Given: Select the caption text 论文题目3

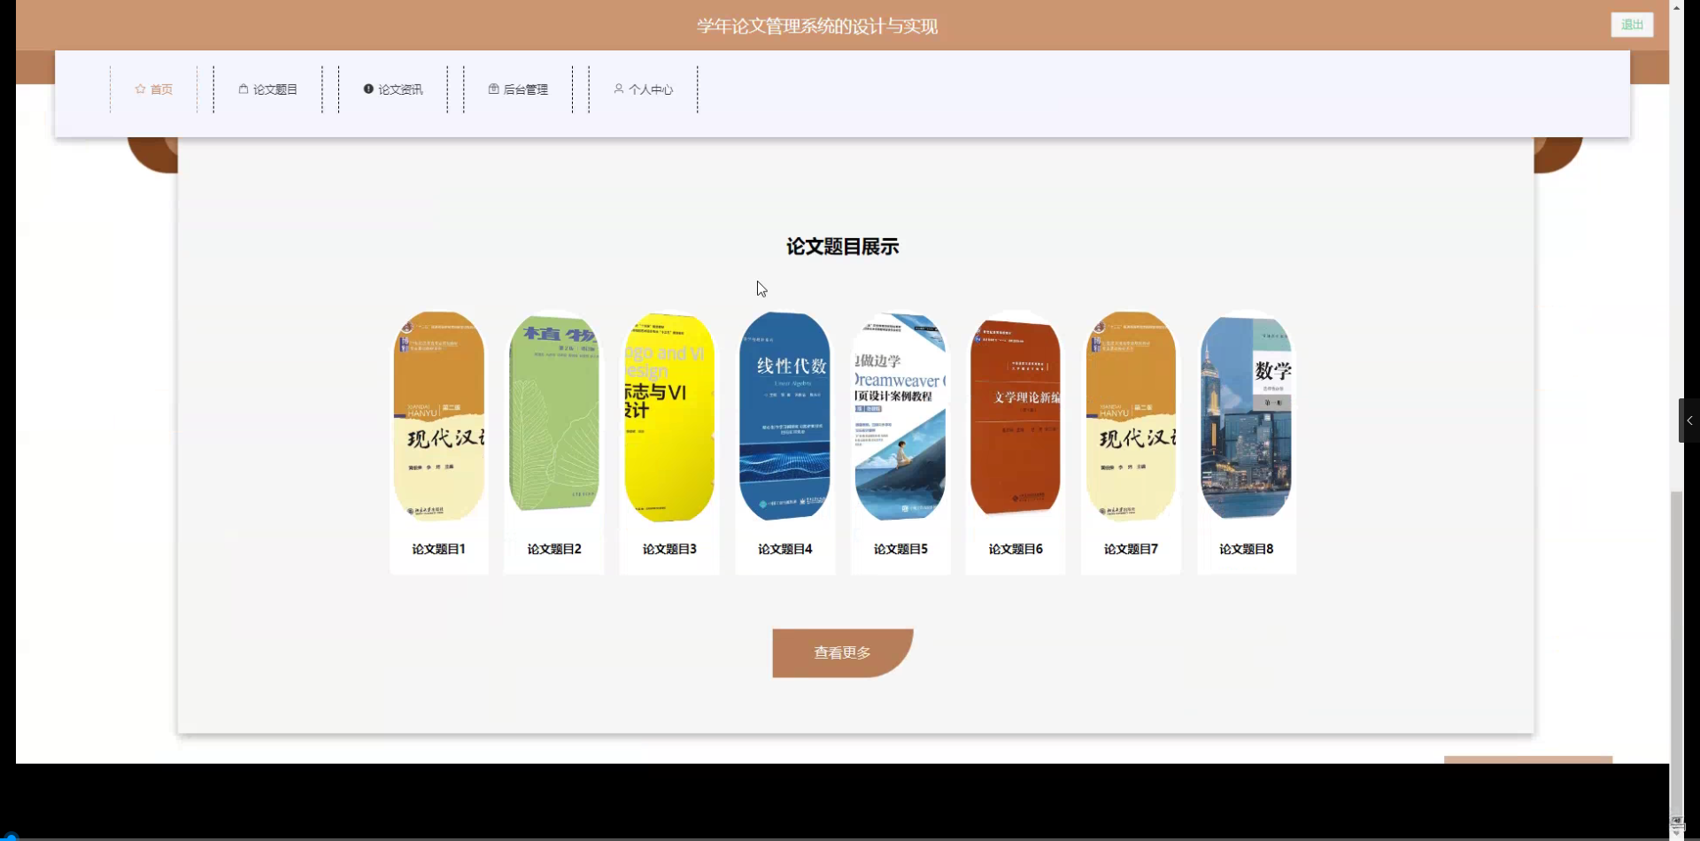Looking at the screenshot, I should pyautogui.click(x=669, y=549).
